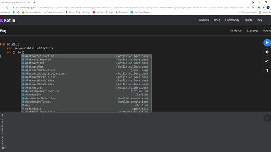This screenshot has width=271, height=152.
Task: Open the Solutions menu
Action: (203, 20)
